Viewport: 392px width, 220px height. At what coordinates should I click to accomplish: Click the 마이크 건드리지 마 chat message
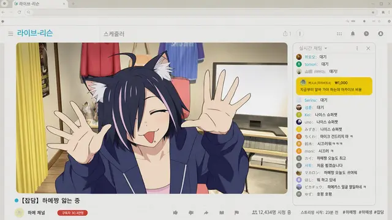(336, 136)
